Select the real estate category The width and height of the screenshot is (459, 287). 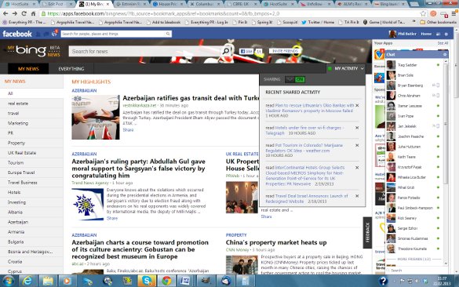click(31, 104)
